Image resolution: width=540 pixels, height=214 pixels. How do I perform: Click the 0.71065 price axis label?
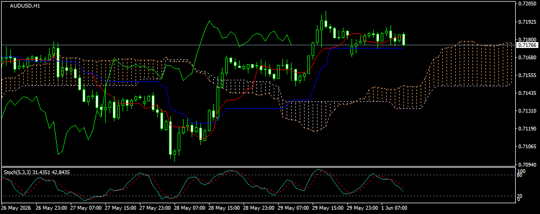pyautogui.click(x=527, y=146)
